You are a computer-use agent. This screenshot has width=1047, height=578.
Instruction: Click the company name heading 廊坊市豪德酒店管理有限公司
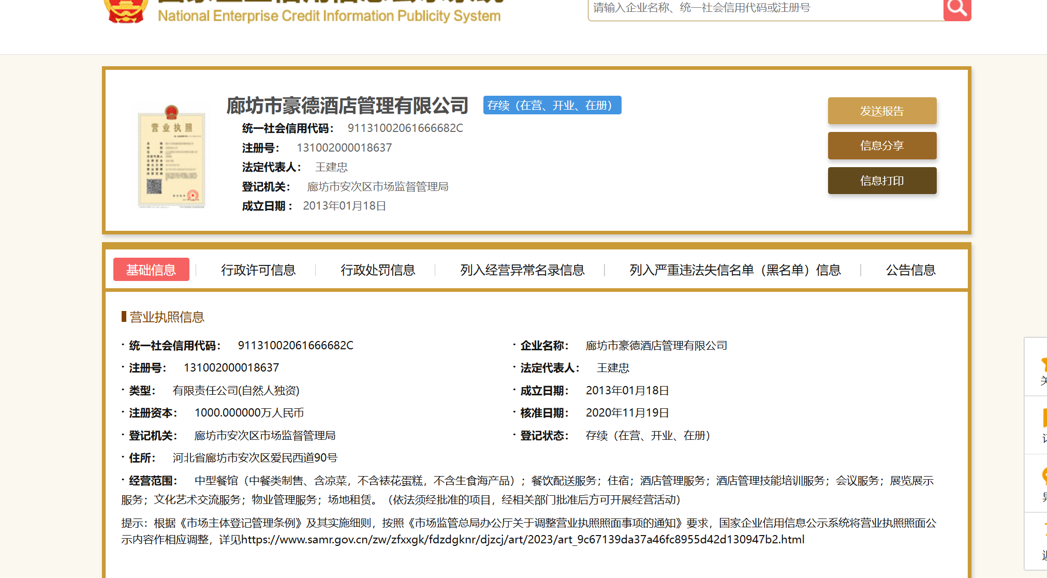tap(347, 106)
